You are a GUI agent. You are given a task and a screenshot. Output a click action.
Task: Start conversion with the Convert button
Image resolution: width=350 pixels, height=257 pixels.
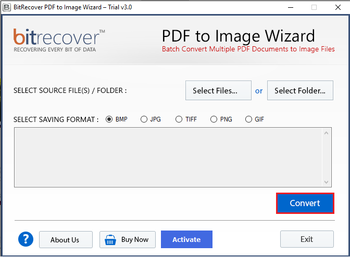click(305, 203)
